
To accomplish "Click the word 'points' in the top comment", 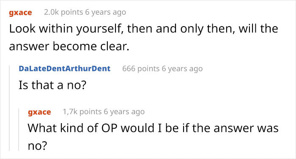I will click(72, 12).
